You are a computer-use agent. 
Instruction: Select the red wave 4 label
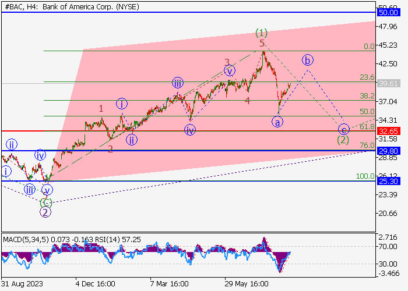click(247, 101)
